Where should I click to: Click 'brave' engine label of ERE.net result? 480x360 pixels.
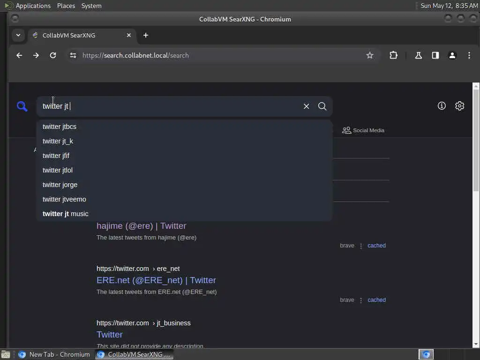click(347, 300)
